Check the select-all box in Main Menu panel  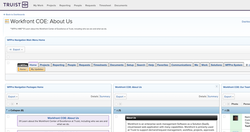coord(8,57)
